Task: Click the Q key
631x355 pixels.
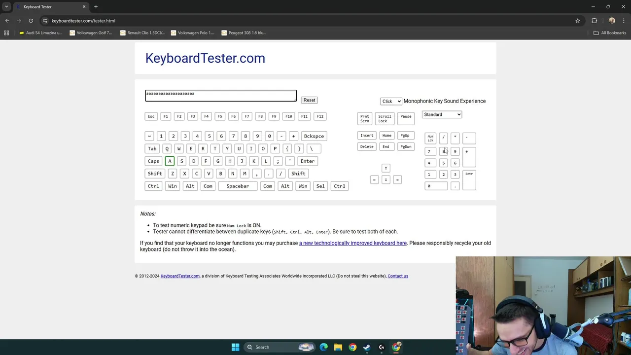Action: [x=167, y=148]
